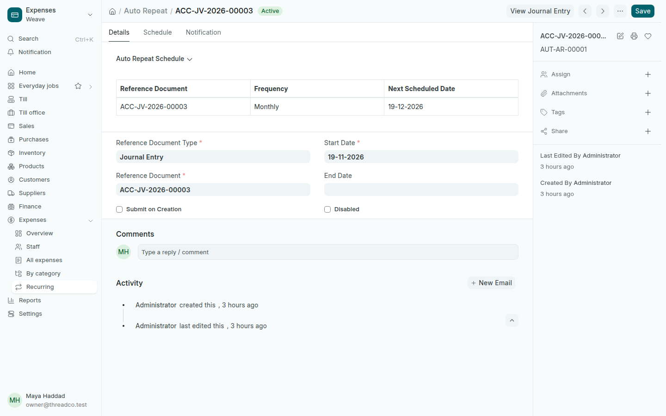This screenshot has height=416, width=666.
Task: Go to next document arrow
Action: 603,11
